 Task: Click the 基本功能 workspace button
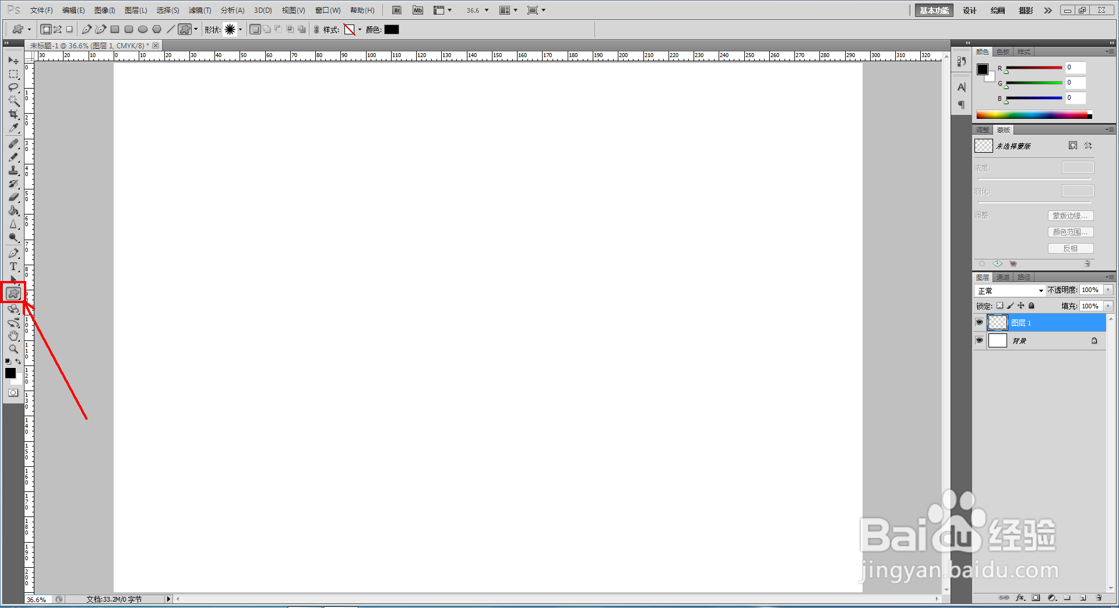pos(934,10)
